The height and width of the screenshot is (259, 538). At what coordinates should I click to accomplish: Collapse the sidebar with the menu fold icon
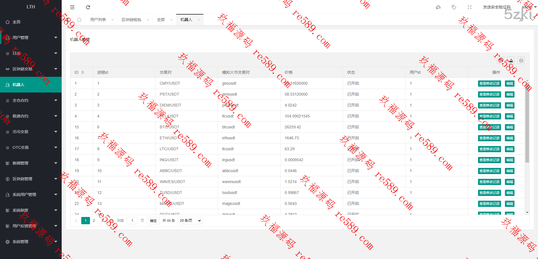72,7
